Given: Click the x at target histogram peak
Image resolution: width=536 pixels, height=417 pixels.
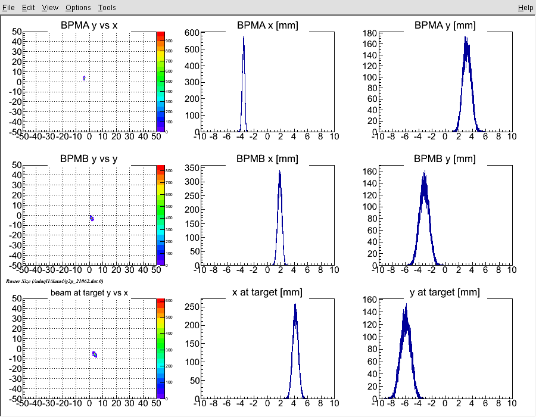Looking at the screenshot, I should pyautogui.click(x=295, y=306).
